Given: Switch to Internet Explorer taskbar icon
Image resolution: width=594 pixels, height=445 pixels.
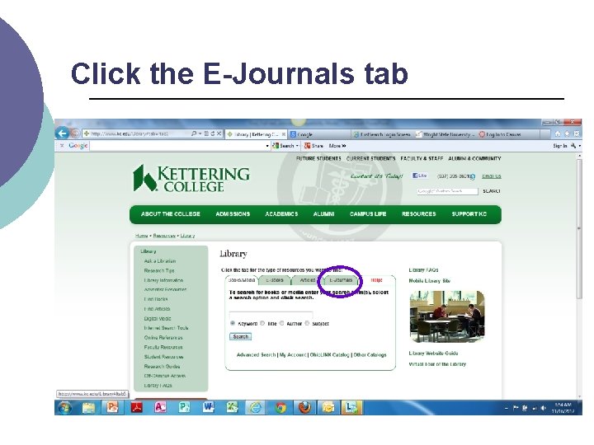Looking at the screenshot, I should click(x=256, y=408).
